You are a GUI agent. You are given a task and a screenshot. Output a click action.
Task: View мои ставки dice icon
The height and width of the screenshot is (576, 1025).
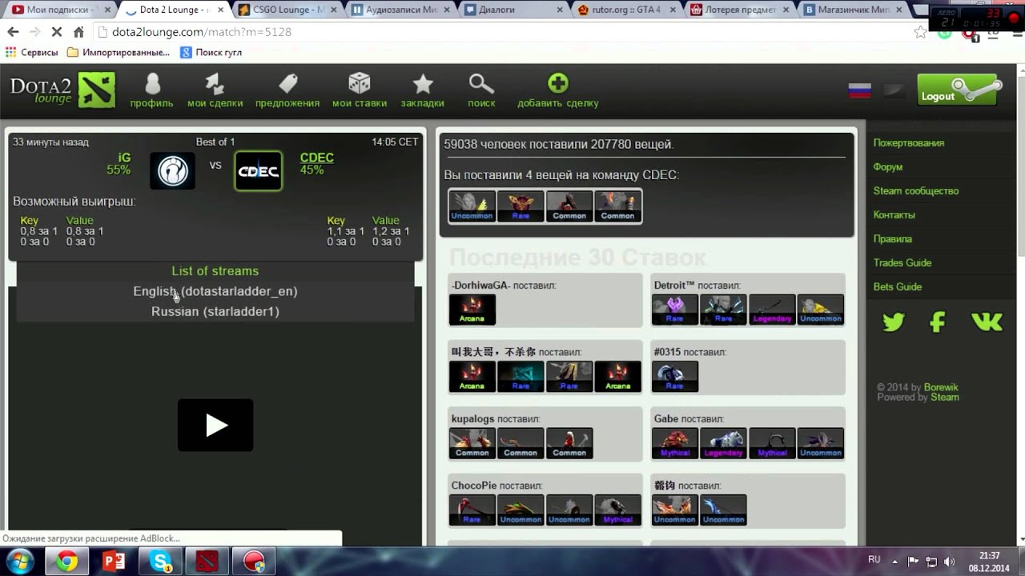(360, 84)
